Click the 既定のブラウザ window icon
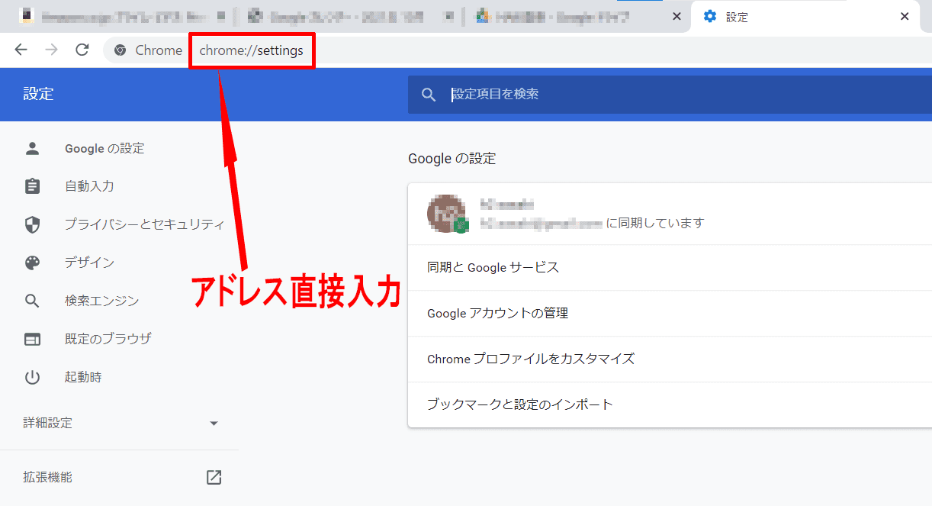The height and width of the screenshot is (506, 932). tap(32, 339)
